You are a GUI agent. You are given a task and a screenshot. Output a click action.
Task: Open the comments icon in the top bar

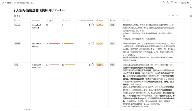tap(172, 2)
